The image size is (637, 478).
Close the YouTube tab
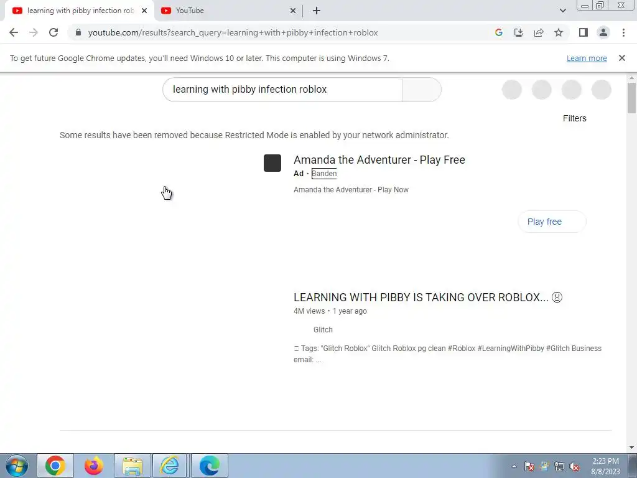coord(293,11)
